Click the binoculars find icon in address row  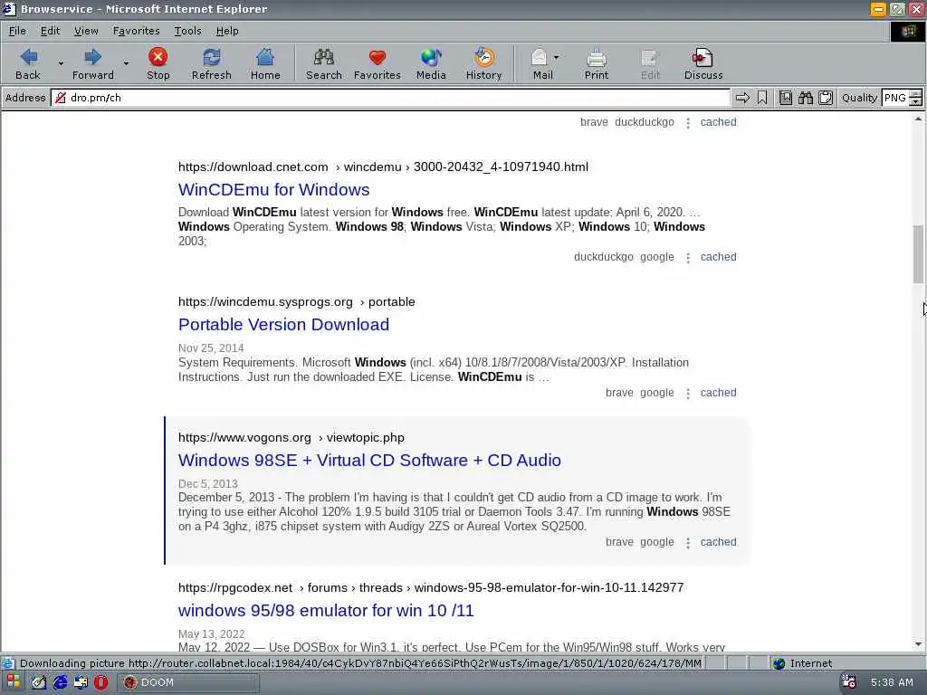[805, 98]
